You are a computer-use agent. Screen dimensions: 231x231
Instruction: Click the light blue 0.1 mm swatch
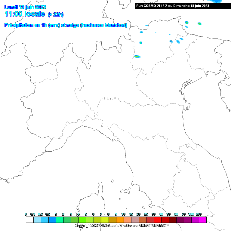pyautogui.click(x=37, y=220)
